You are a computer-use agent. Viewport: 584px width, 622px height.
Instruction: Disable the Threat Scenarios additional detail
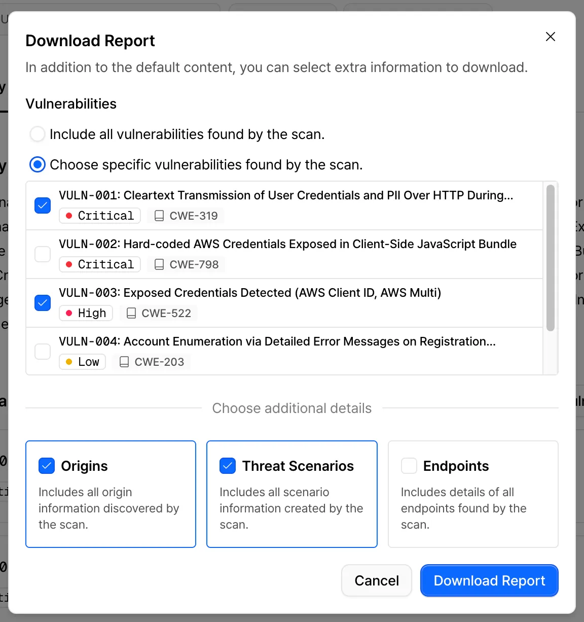(x=228, y=465)
